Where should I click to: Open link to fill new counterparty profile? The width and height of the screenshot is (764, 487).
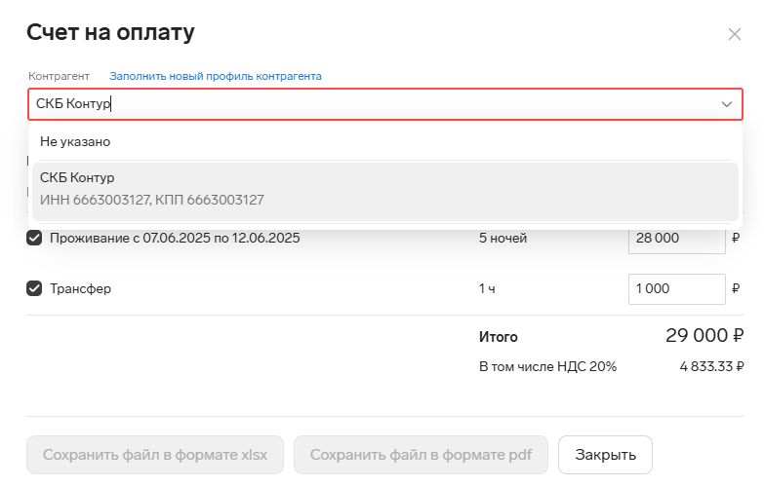[x=216, y=76]
